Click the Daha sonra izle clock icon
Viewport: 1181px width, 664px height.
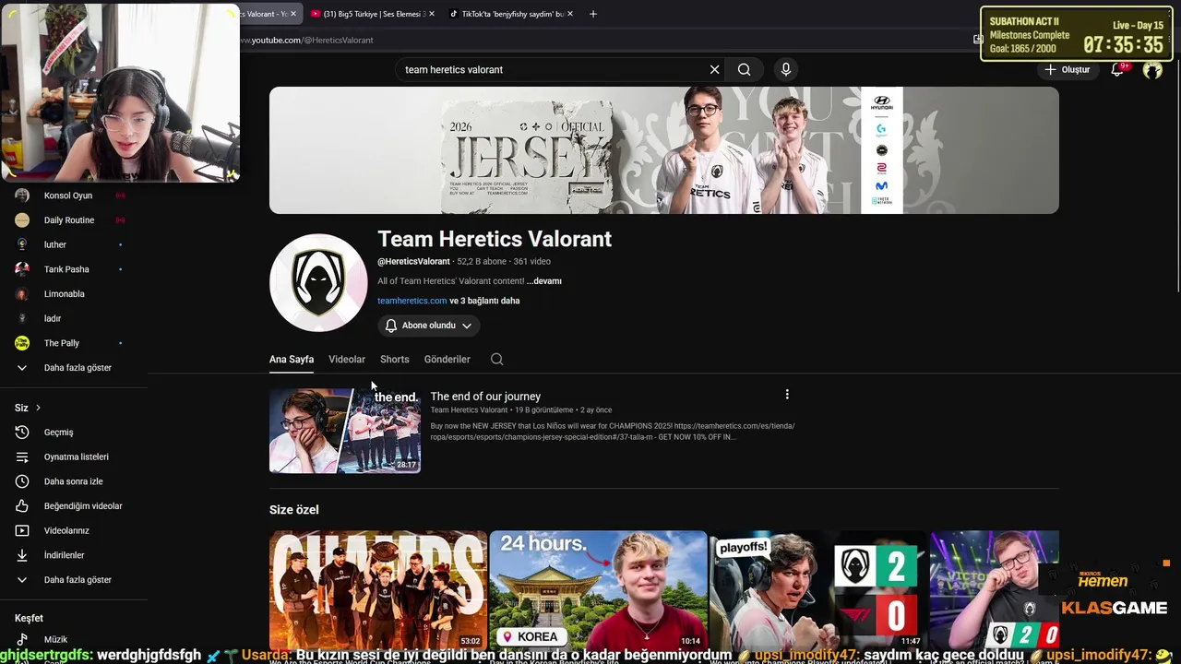(22, 481)
